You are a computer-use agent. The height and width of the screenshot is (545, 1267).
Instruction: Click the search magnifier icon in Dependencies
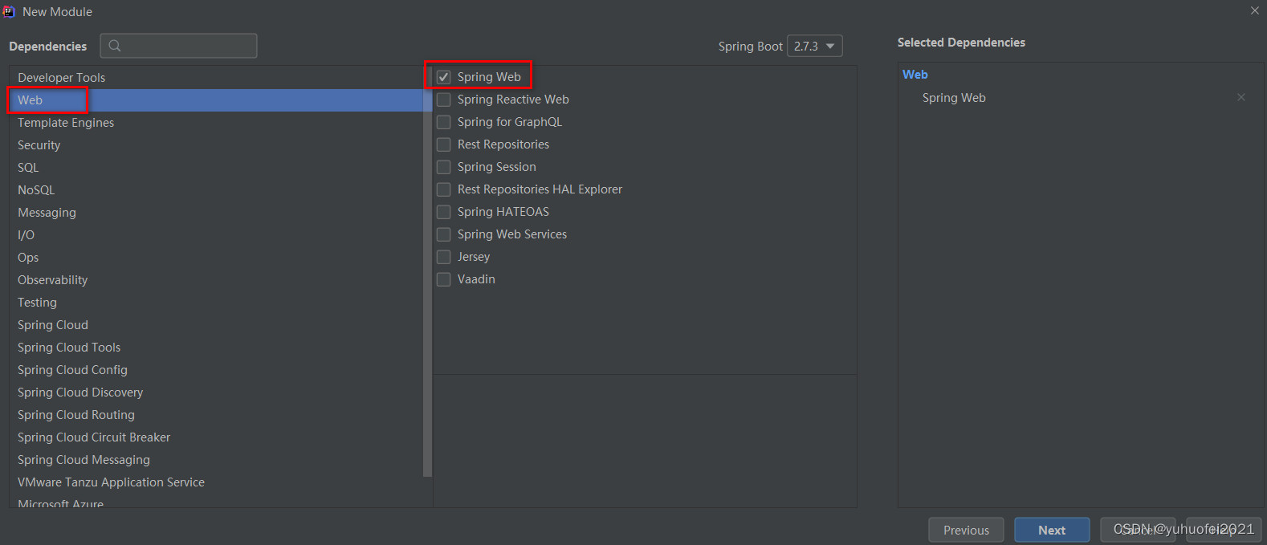click(x=115, y=46)
